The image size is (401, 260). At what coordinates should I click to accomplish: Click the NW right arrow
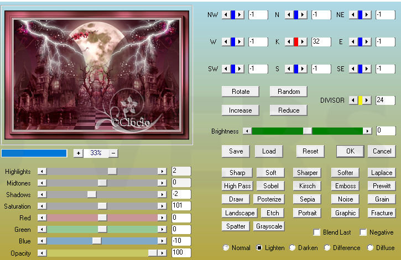coord(239,15)
